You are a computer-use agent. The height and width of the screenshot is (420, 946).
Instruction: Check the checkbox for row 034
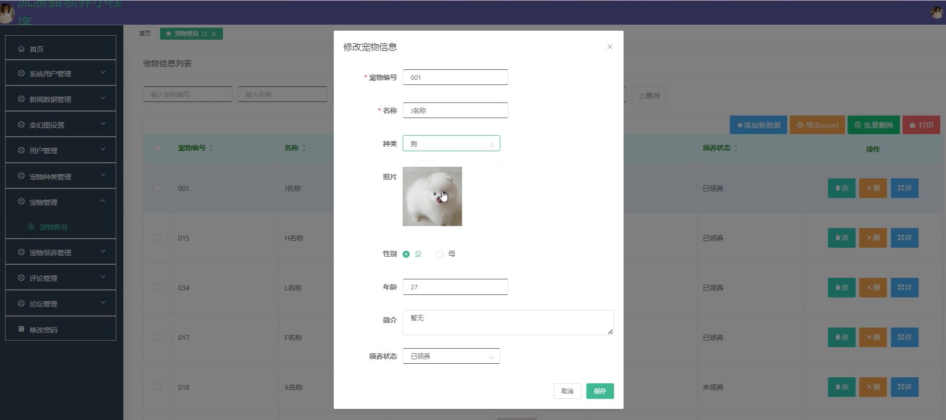[x=157, y=287]
